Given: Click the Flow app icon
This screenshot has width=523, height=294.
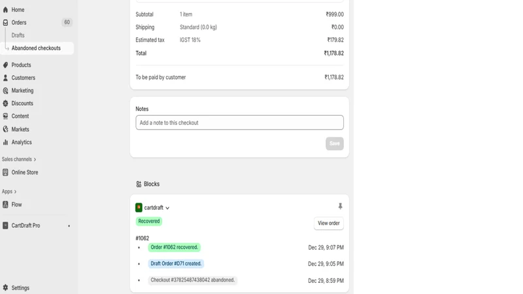Looking at the screenshot, I should [x=5, y=204].
